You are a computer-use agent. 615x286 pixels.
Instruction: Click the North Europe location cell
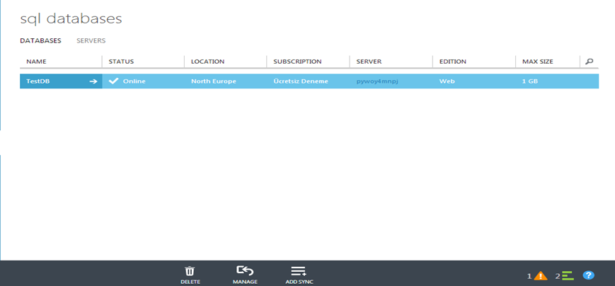(214, 81)
